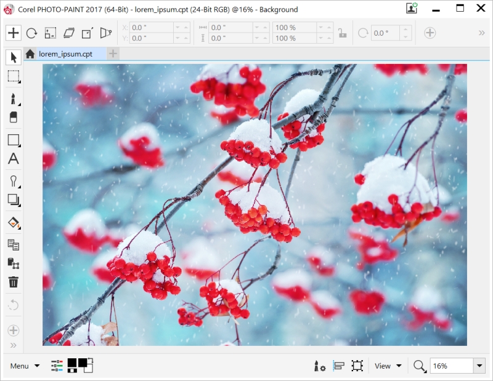Open the Welcome home tab
This screenshot has height=381, width=493.
coord(30,54)
